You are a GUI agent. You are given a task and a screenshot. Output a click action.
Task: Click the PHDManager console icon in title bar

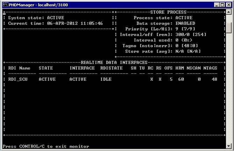(x=5, y=5)
